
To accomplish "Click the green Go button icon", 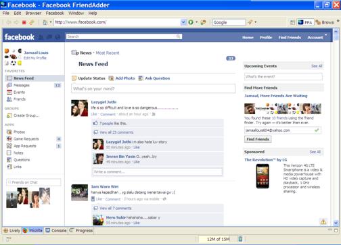I will click(x=191, y=22).
